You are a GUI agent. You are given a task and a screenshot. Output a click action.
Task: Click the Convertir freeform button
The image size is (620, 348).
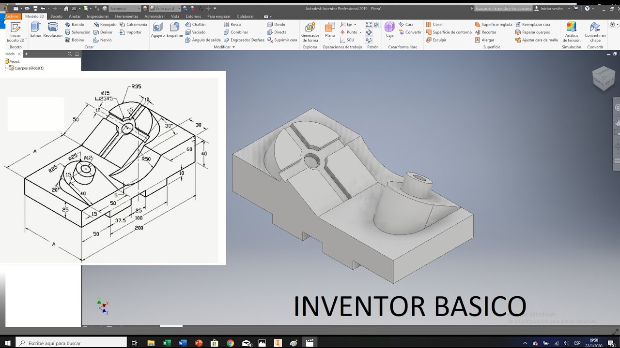pyautogui.click(x=410, y=32)
